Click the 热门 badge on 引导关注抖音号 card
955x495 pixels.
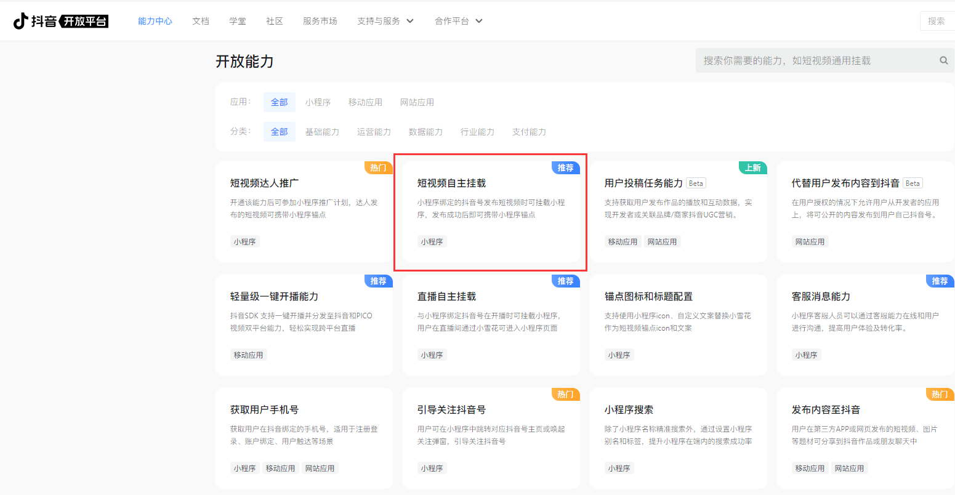coord(565,395)
